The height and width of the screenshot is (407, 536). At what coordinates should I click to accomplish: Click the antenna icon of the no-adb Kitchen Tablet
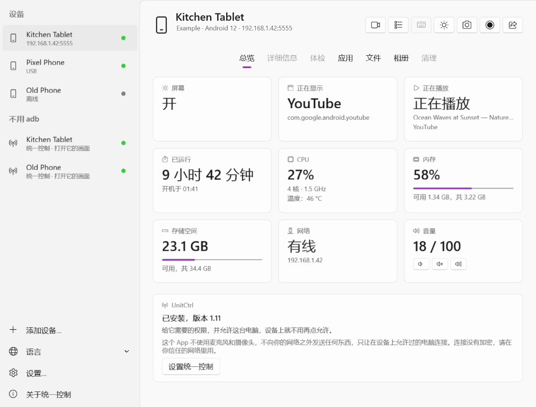(13, 143)
